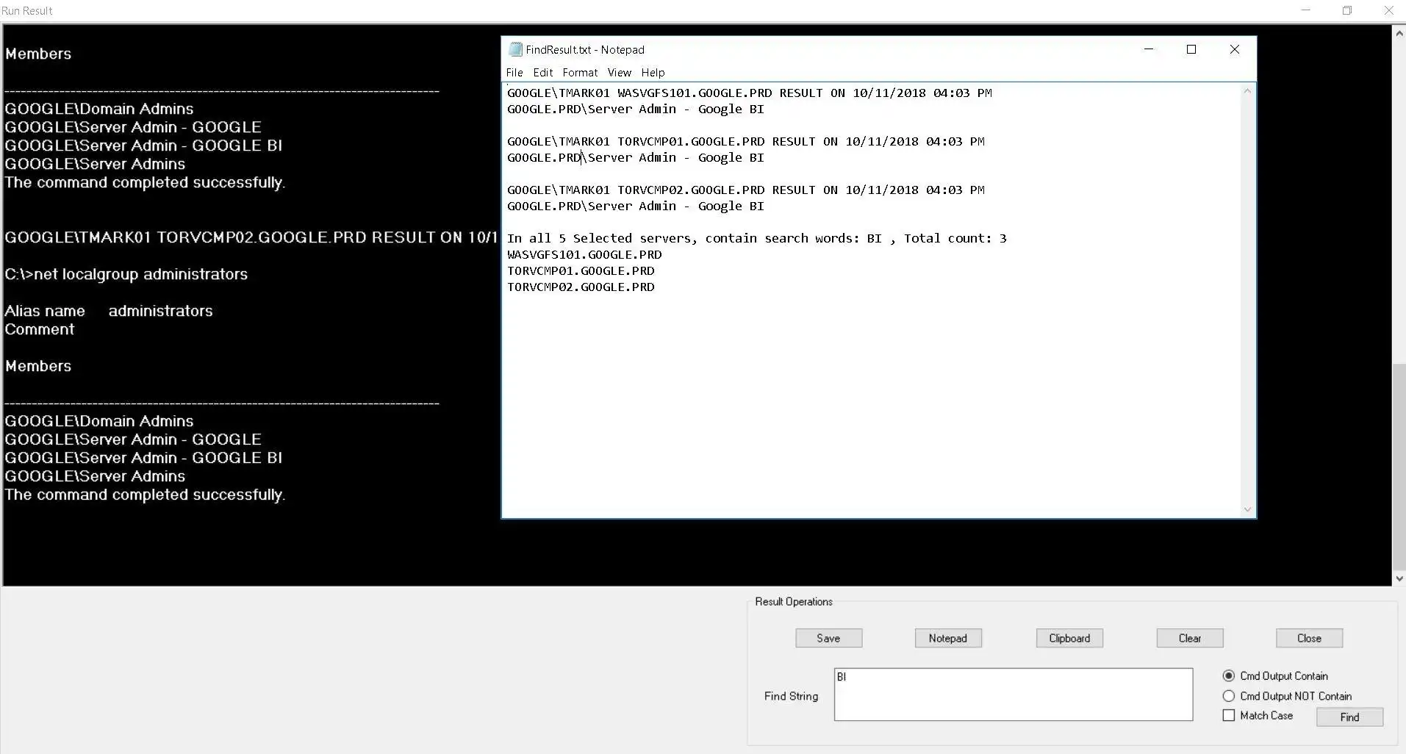This screenshot has width=1406, height=754.
Task: Click the Close button in Result Operations
Action: [x=1309, y=638]
